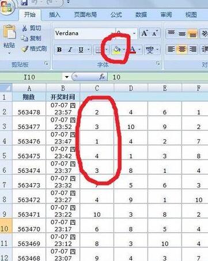
Task: Click the Decrease Font Size icon
Action: click(155, 33)
